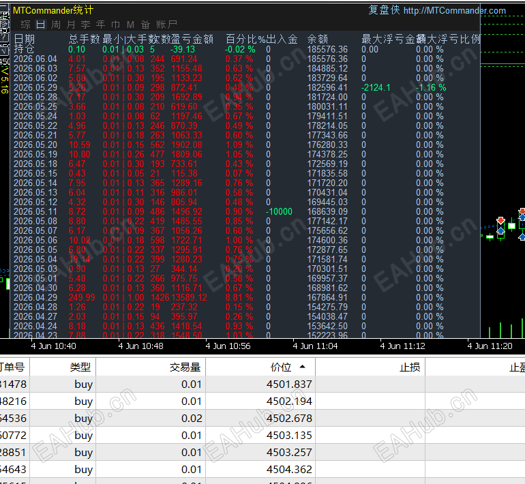
Task: Click the V5.16 version label on chart edge
Action: coord(4,80)
